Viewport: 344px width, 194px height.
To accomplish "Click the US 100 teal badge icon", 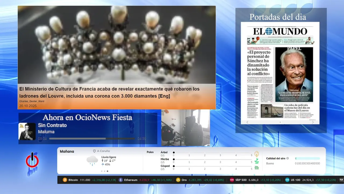I will pos(287,180).
